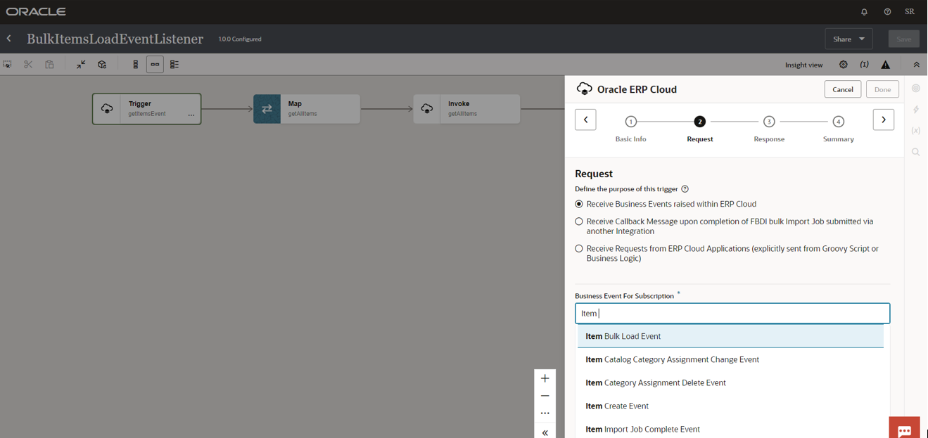Viewport: 928px width, 438px height.
Task: Click the collapse-arrows icon in canvas toolbar
Action: [81, 65]
